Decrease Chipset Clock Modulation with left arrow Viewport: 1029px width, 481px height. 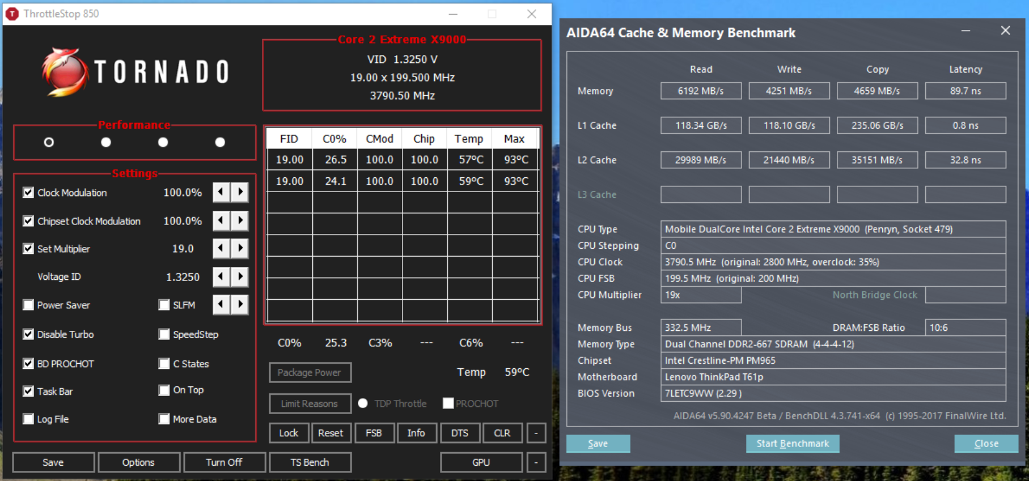point(221,220)
